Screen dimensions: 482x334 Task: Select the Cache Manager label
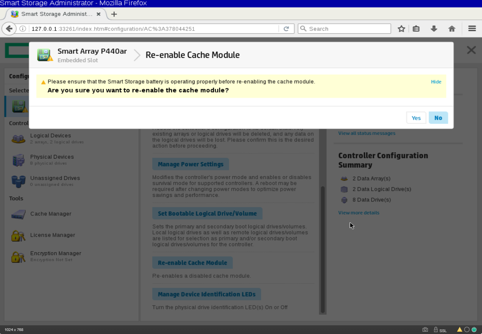click(51, 214)
